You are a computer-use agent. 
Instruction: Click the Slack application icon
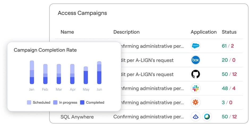[x=195, y=88]
